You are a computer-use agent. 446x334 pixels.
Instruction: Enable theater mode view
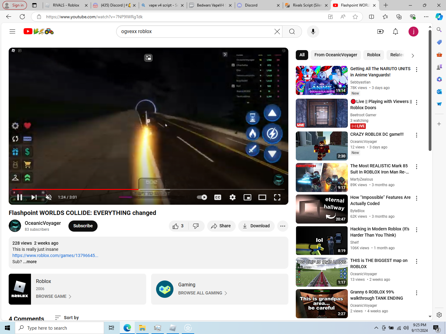(262, 197)
